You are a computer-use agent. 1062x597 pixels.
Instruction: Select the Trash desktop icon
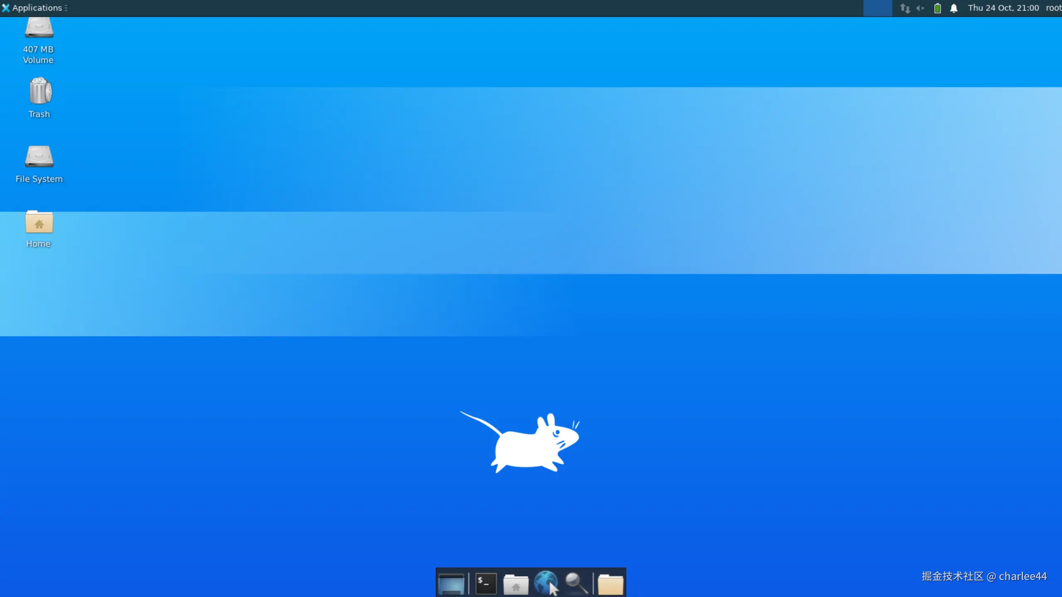click(x=39, y=91)
